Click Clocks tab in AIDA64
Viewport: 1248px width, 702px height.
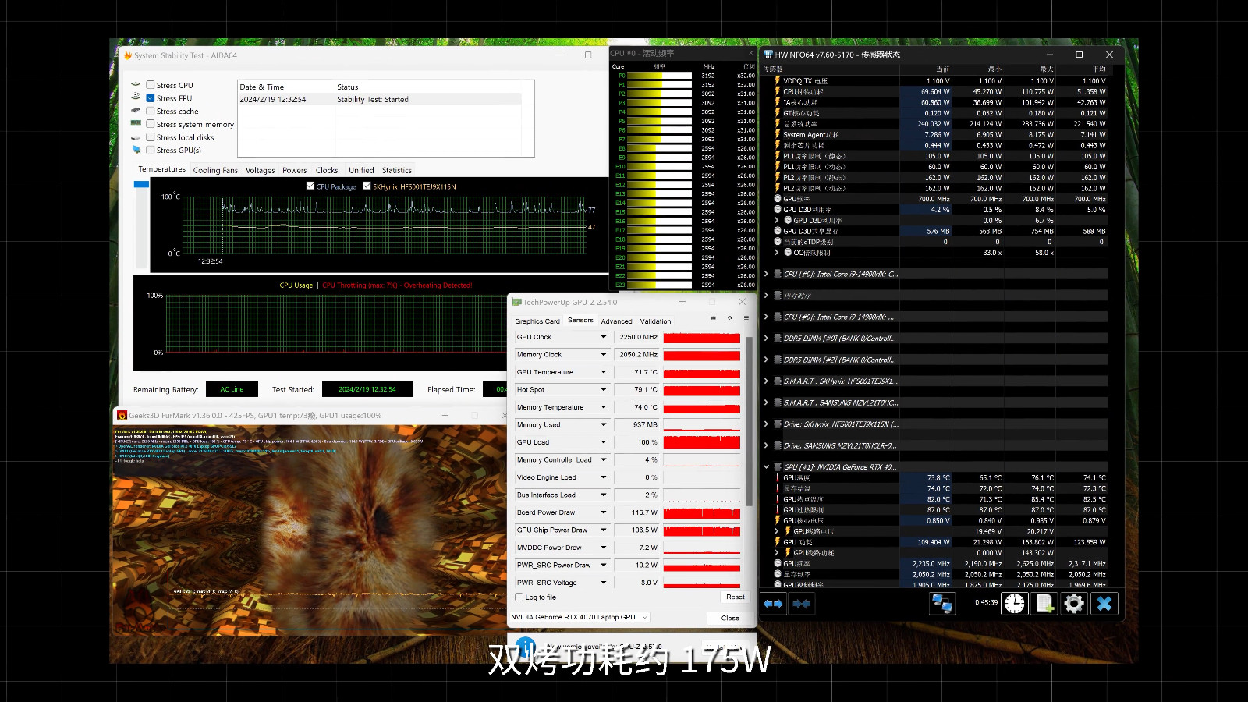click(x=327, y=170)
